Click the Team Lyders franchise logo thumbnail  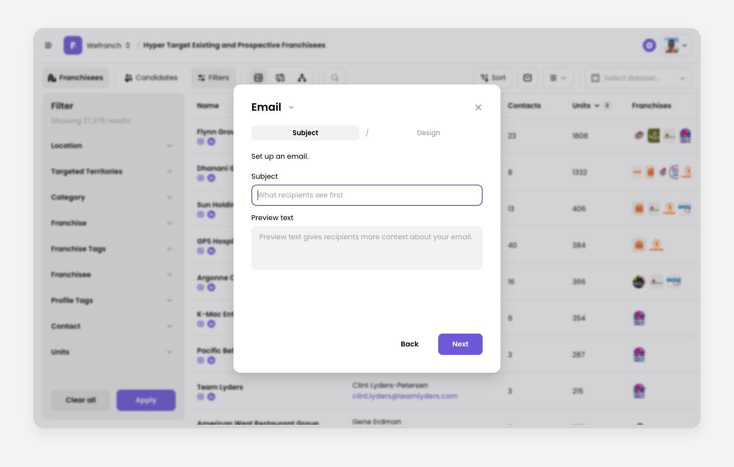[639, 391]
